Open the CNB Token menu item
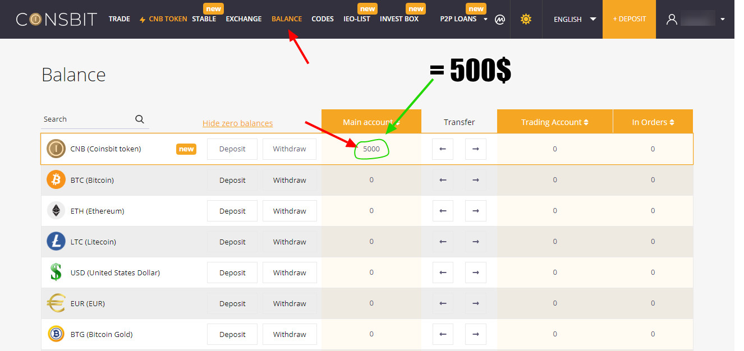 tap(163, 19)
